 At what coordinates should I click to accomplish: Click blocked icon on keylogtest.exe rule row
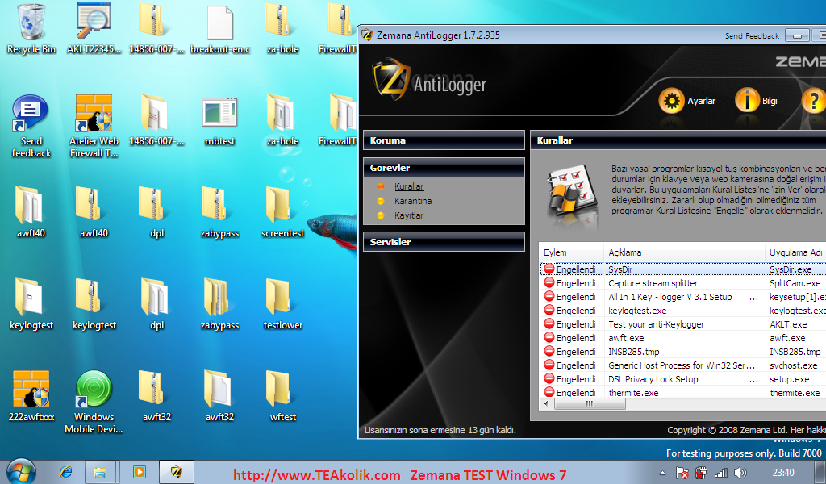pos(549,310)
